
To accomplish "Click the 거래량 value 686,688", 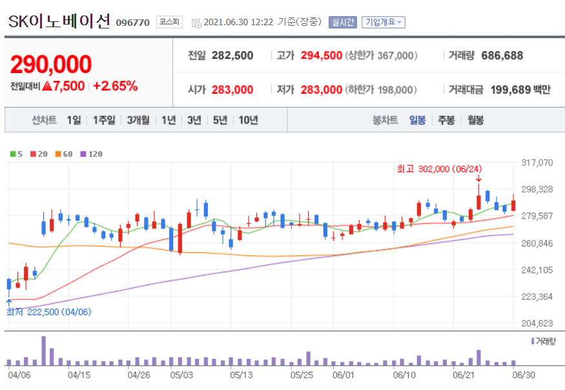I will tap(502, 56).
